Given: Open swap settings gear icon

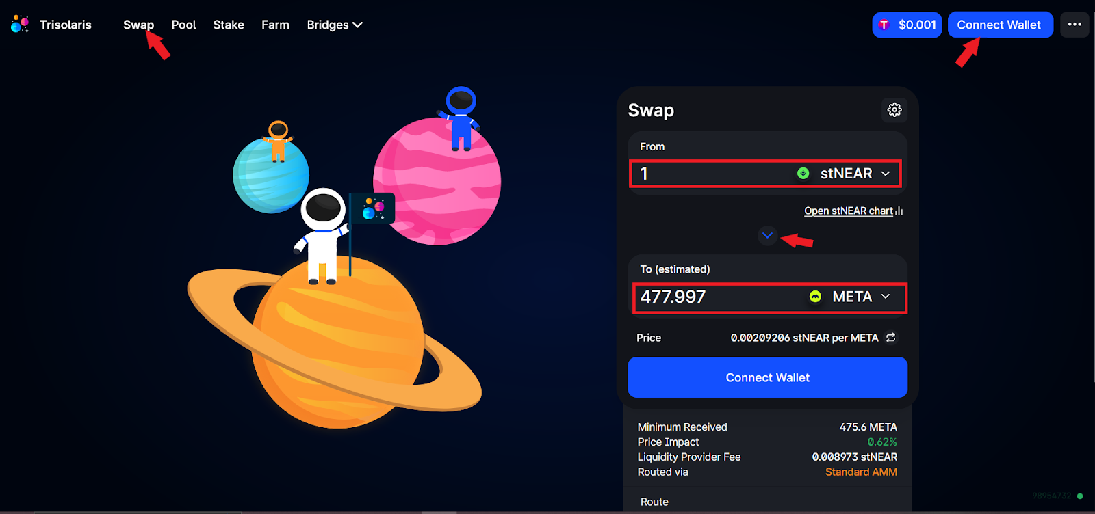Looking at the screenshot, I should coord(894,109).
